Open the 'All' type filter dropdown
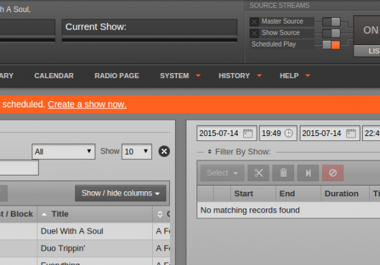The width and height of the screenshot is (380, 265). pos(64,152)
